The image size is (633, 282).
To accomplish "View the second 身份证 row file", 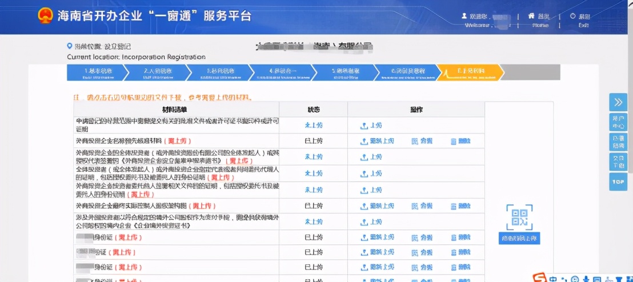I will 422,252.
